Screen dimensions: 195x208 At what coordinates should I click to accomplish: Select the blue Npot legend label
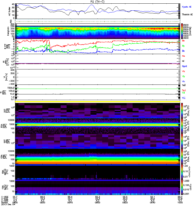185,66
